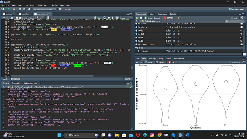Clear the console with the broom icon
Screen dimensions: 247x139
(131, 87)
